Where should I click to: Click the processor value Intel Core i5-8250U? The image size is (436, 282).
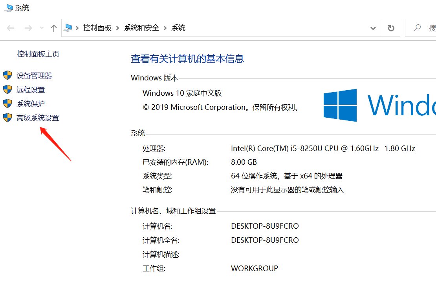(x=323, y=149)
